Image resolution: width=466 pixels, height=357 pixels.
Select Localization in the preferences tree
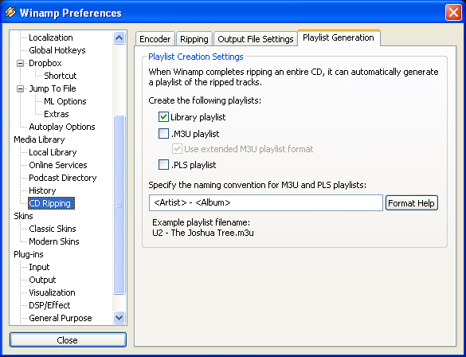(x=51, y=37)
